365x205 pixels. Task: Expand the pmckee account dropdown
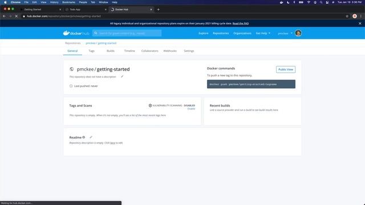coord(285,33)
